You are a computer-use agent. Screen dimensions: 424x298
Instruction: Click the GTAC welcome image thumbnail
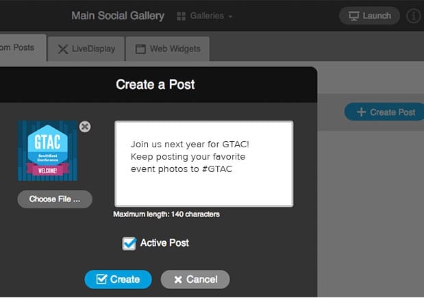point(47,151)
